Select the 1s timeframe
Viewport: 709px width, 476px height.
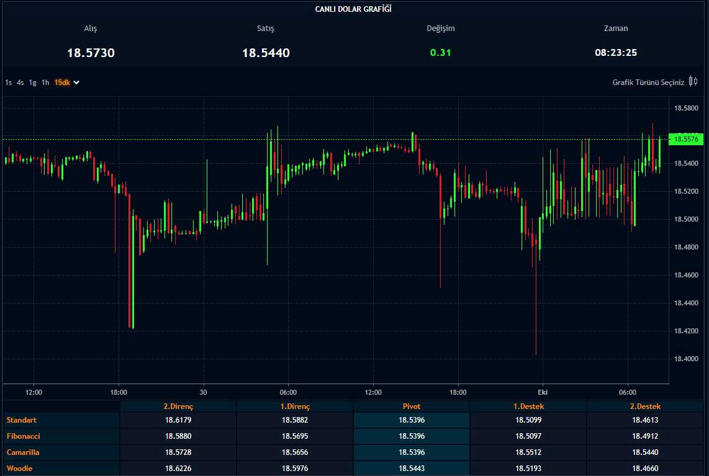pos(8,83)
